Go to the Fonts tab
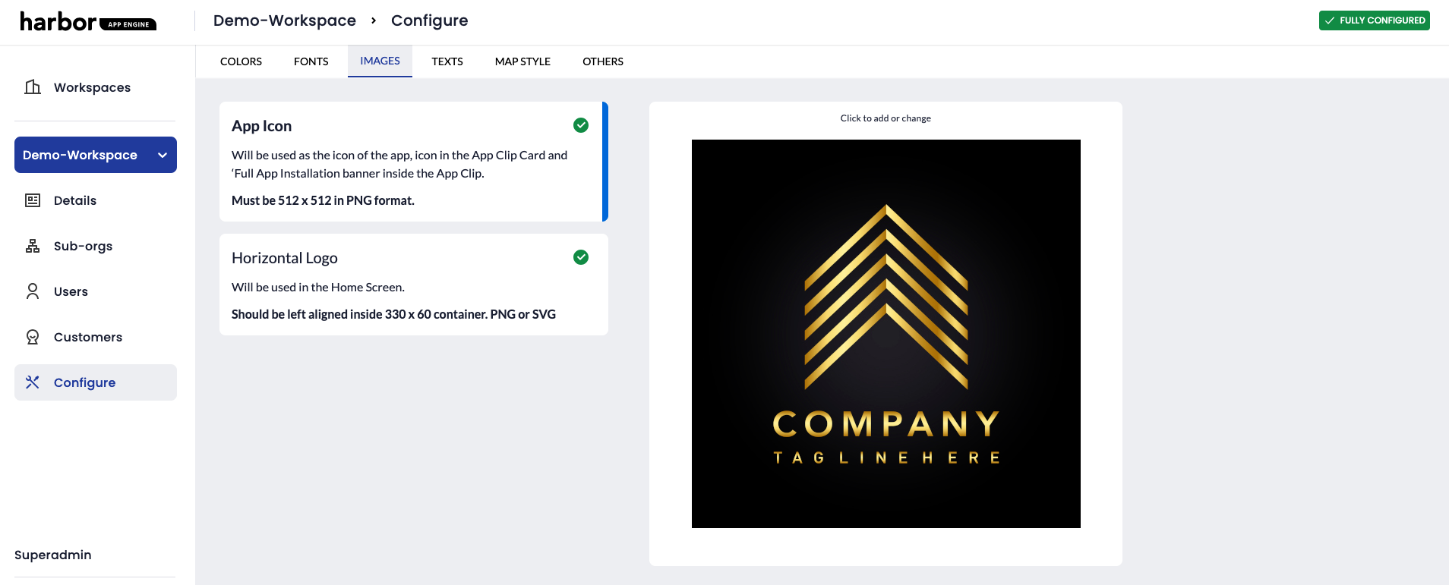 (311, 61)
